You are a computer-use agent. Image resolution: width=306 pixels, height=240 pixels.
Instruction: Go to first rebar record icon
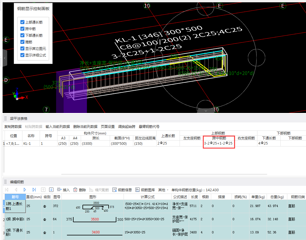tap(7, 190)
